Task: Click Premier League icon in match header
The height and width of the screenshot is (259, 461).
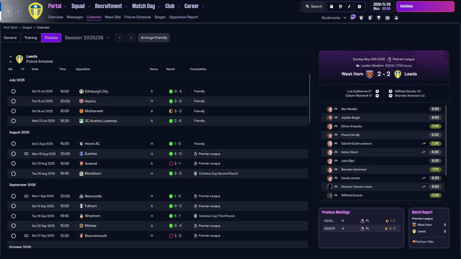Action: click(x=389, y=59)
